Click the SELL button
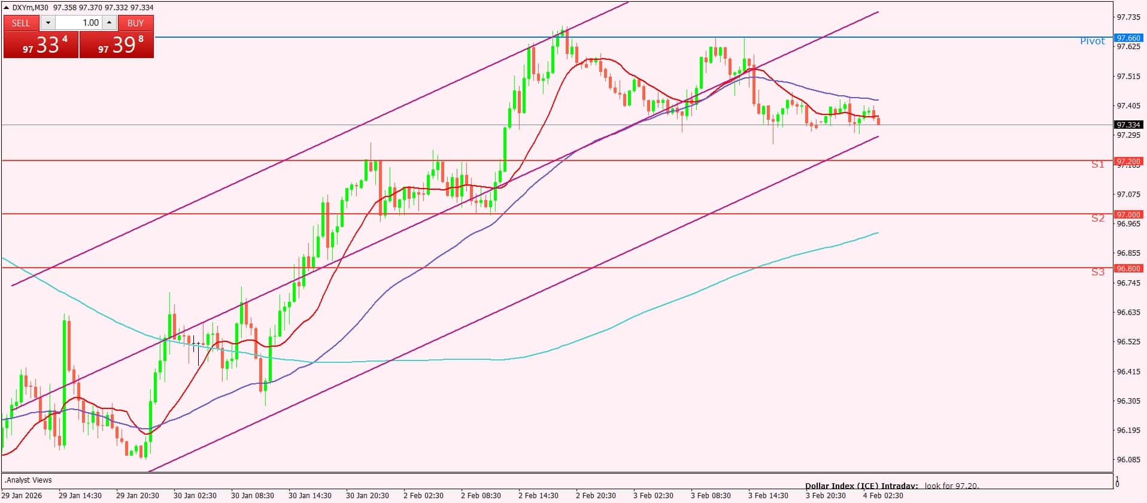 (x=21, y=23)
